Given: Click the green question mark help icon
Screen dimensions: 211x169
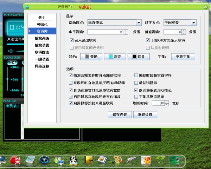Looking at the screenshot, I should (160, 160).
